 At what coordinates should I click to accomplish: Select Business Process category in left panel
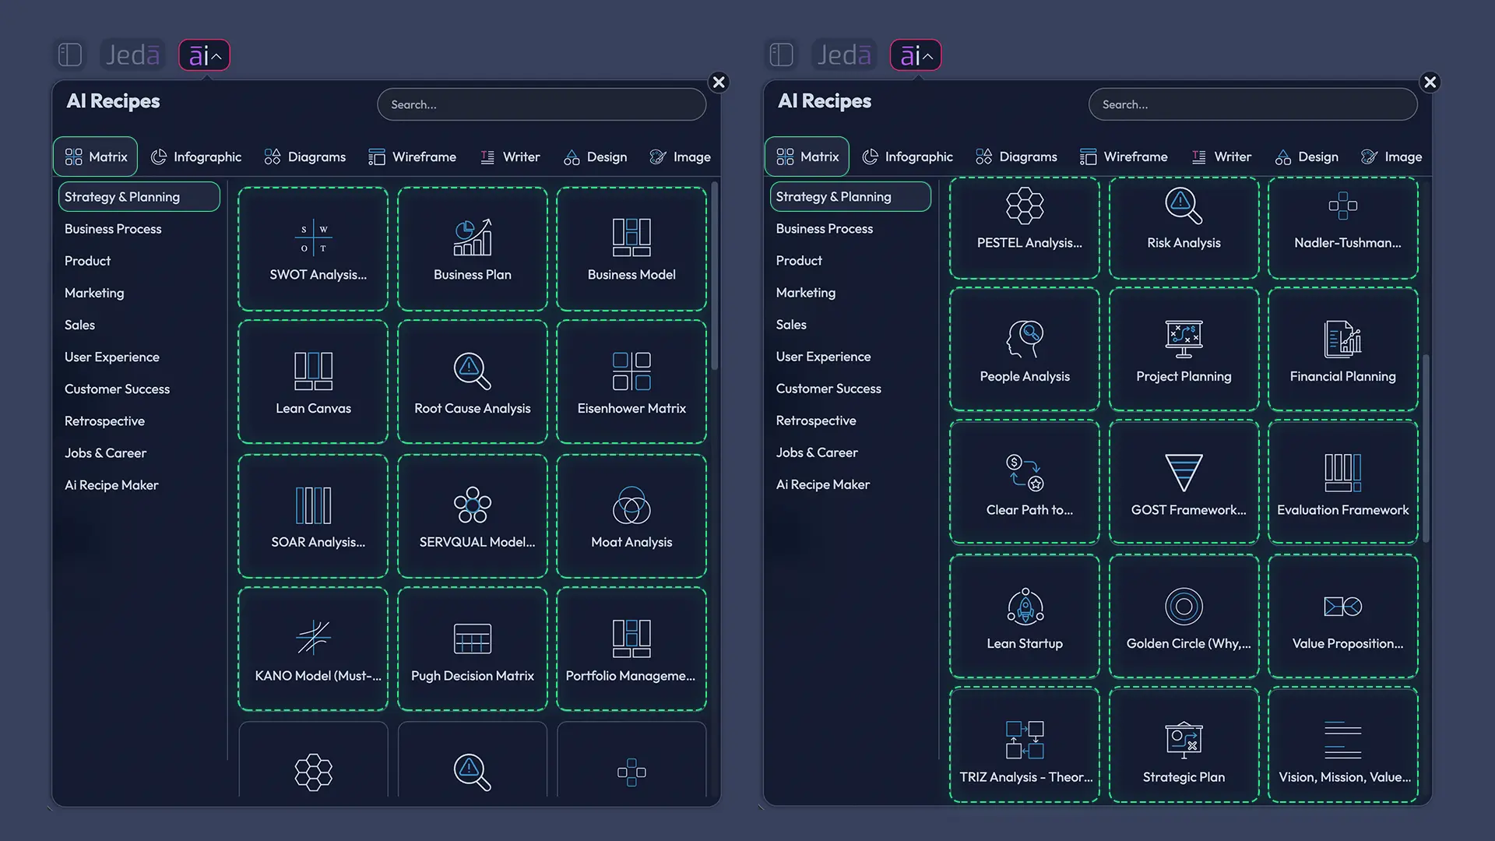pyautogui.click(x=113, y=229)
